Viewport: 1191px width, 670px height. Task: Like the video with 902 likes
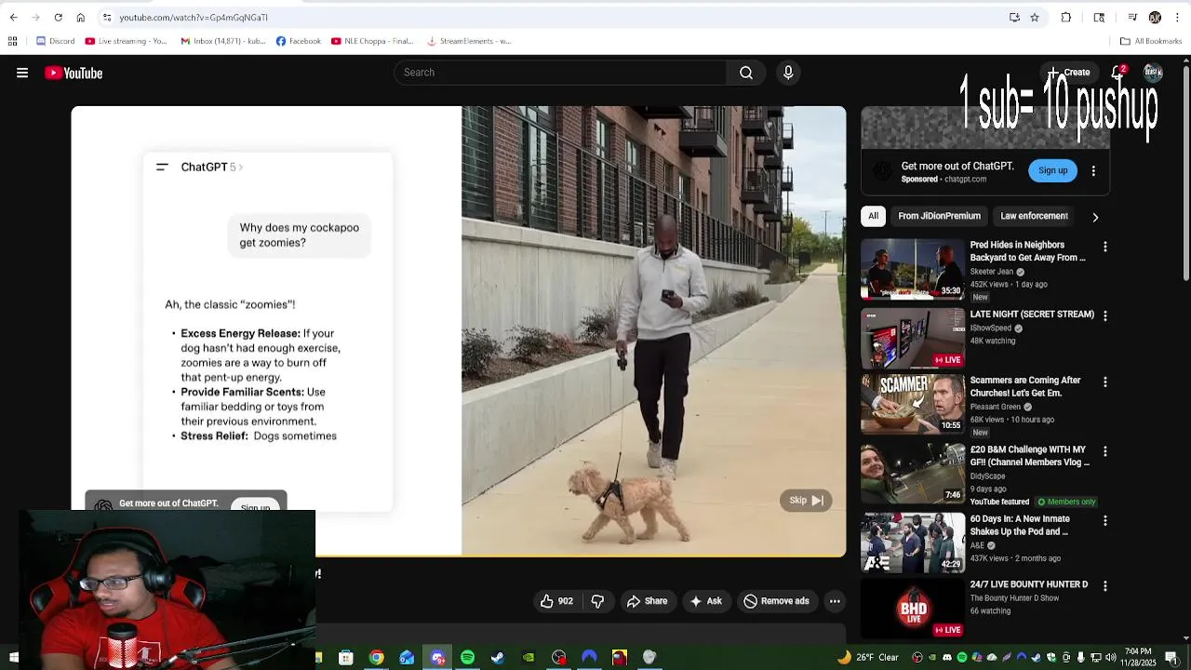(x=556, y=601)
